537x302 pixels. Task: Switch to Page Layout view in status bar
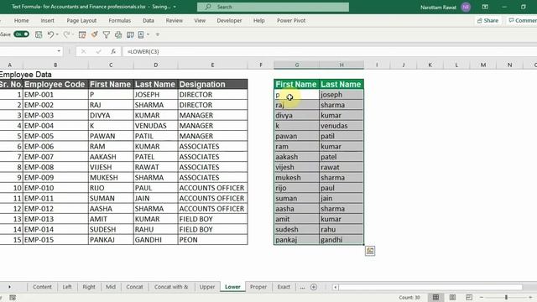pyautogui.click(x=452, y=298)
